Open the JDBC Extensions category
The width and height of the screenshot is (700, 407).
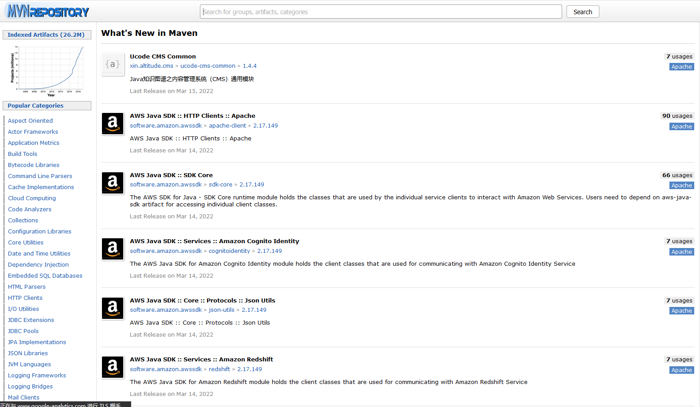(x=31, y=320)
